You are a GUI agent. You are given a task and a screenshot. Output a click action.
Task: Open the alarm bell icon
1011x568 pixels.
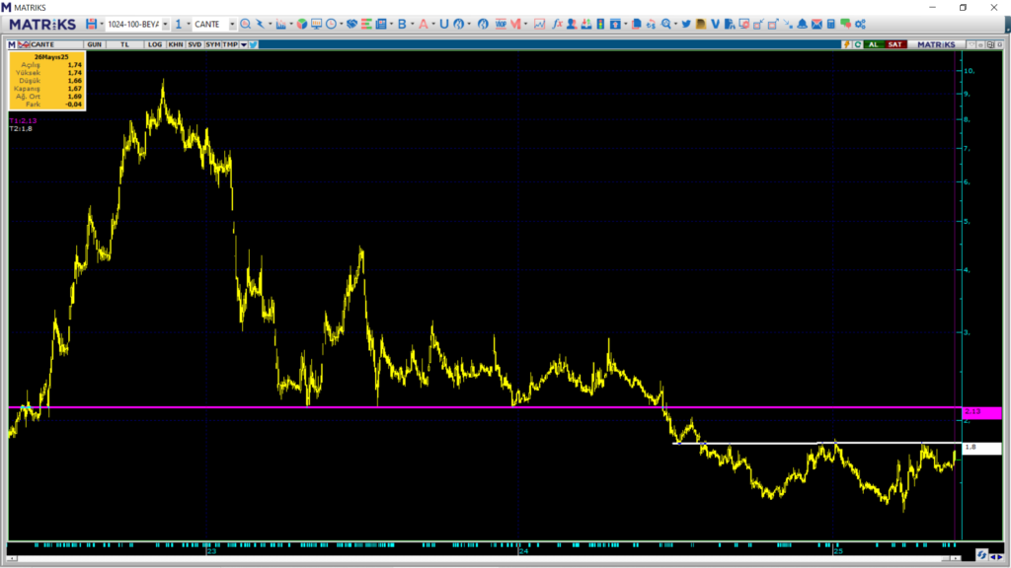802,24
